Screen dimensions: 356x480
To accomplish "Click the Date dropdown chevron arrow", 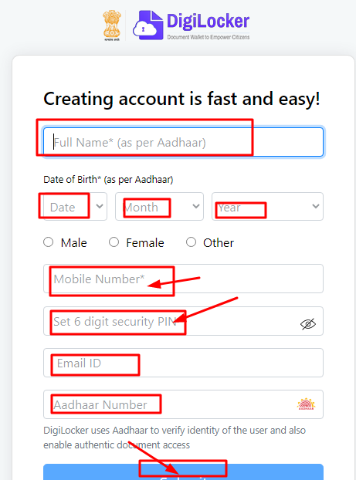I will click(x=100, y=206).
